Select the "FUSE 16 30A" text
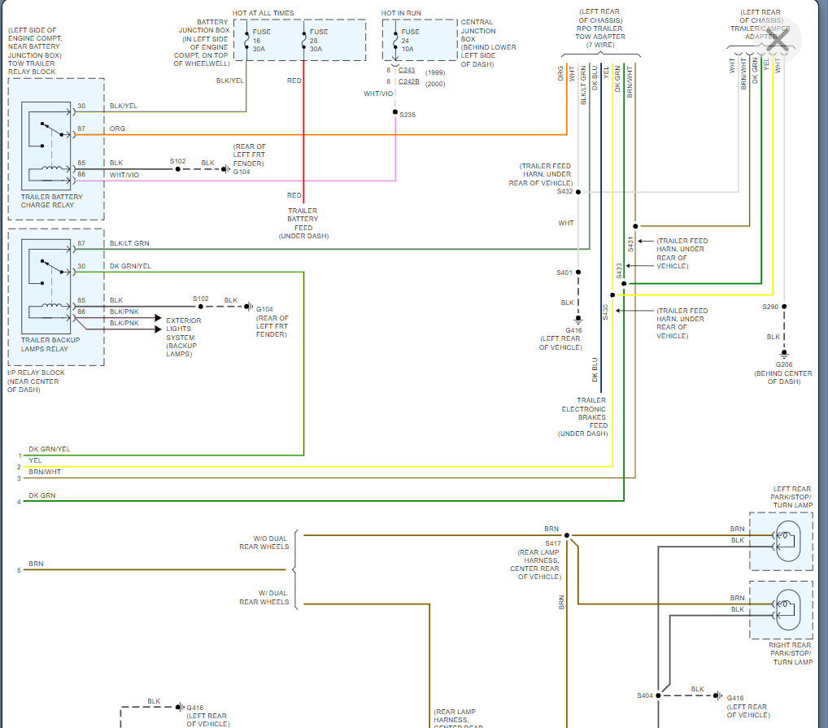 pyautogui.click(x=261, y=40)
